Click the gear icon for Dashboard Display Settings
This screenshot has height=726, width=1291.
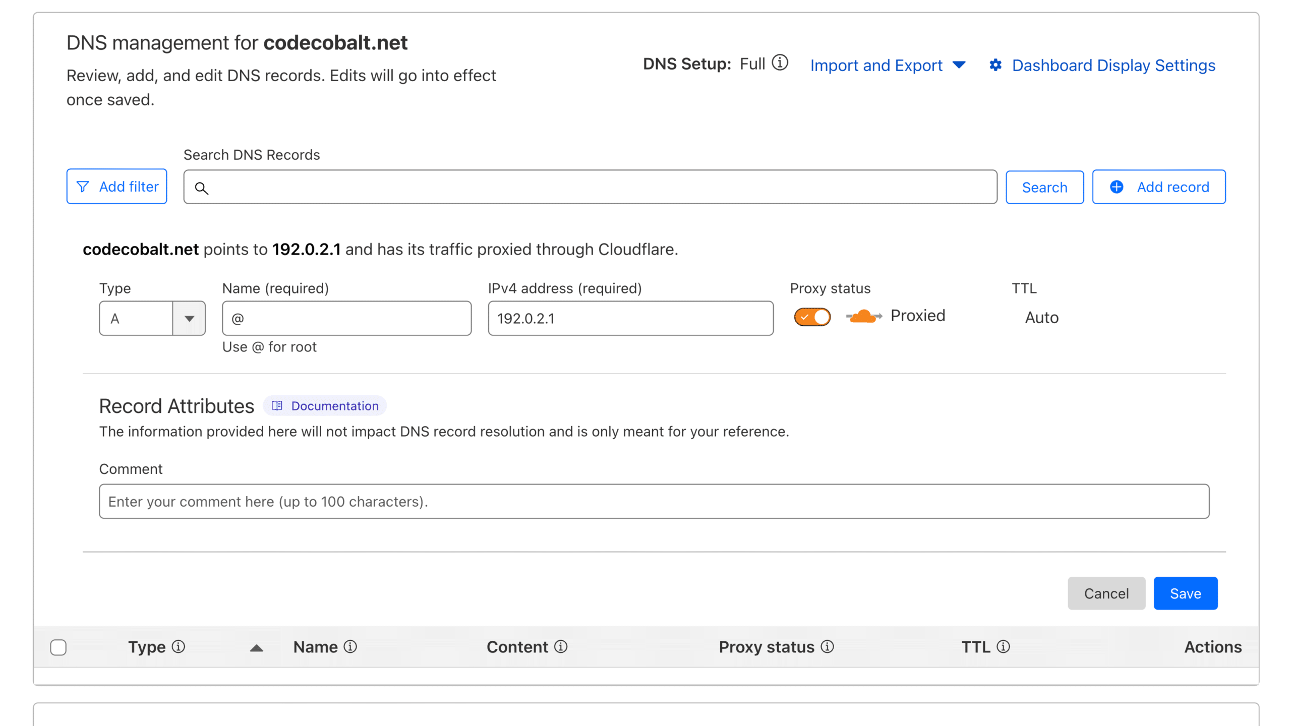click(996, 65)
